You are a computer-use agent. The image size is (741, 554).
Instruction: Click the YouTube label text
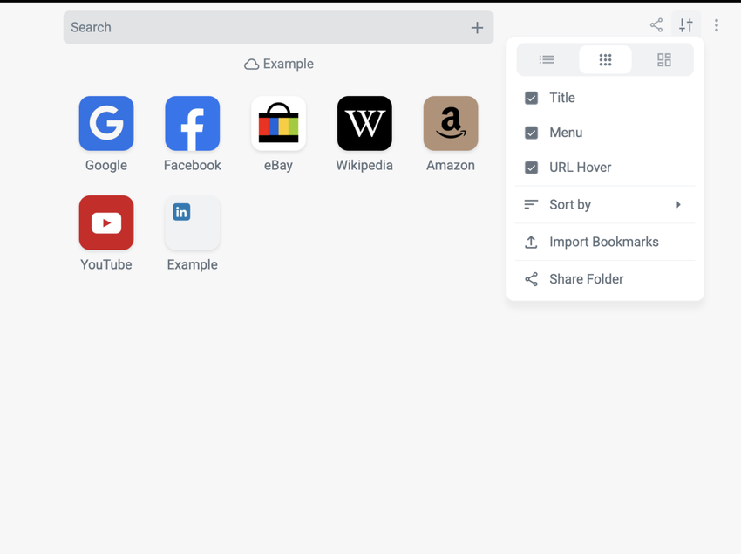click(x=106, y=264)
